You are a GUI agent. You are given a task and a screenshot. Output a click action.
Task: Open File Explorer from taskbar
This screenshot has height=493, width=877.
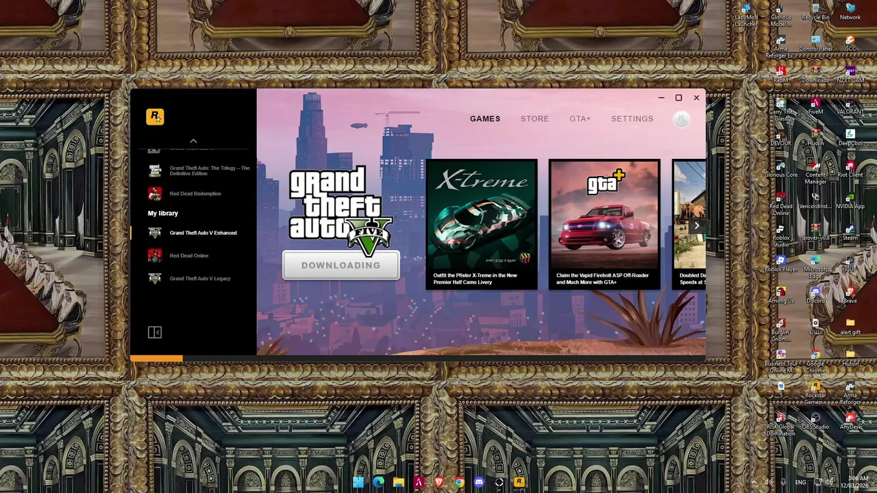399,482
